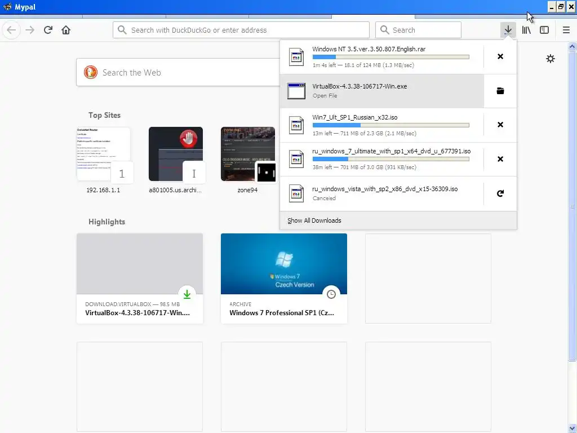
Task: Open the a801005.us.archi... top site
Action: coord(176,160)
